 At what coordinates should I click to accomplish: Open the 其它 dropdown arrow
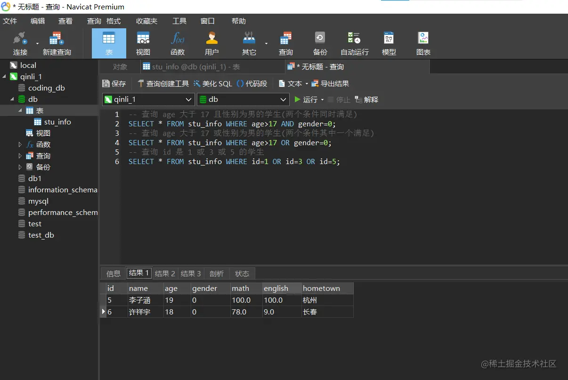[266, 43]
